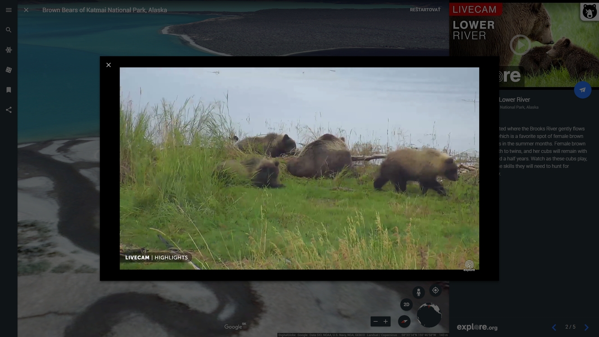The height and width of the screenshot is (337, 599).
Task: Click the National Park, Alaska subtitle
Action: click(519, 107)
